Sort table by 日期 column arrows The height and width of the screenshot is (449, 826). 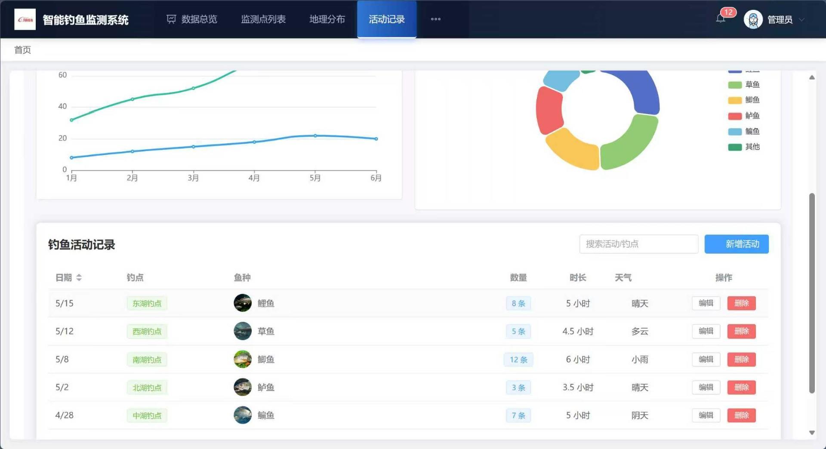point(79,278)
